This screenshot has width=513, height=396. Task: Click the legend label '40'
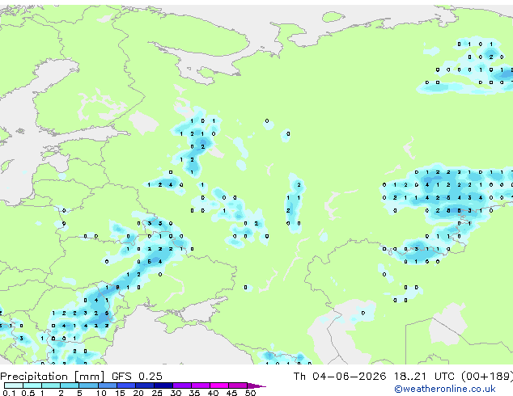[213, 393]
